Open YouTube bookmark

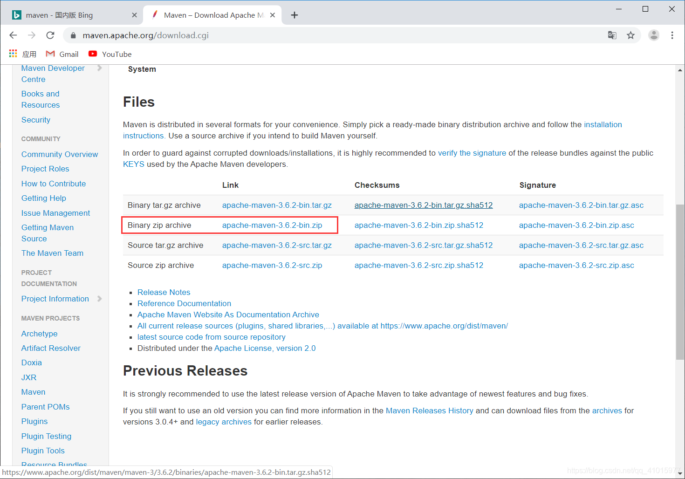(x=110, y=54)
